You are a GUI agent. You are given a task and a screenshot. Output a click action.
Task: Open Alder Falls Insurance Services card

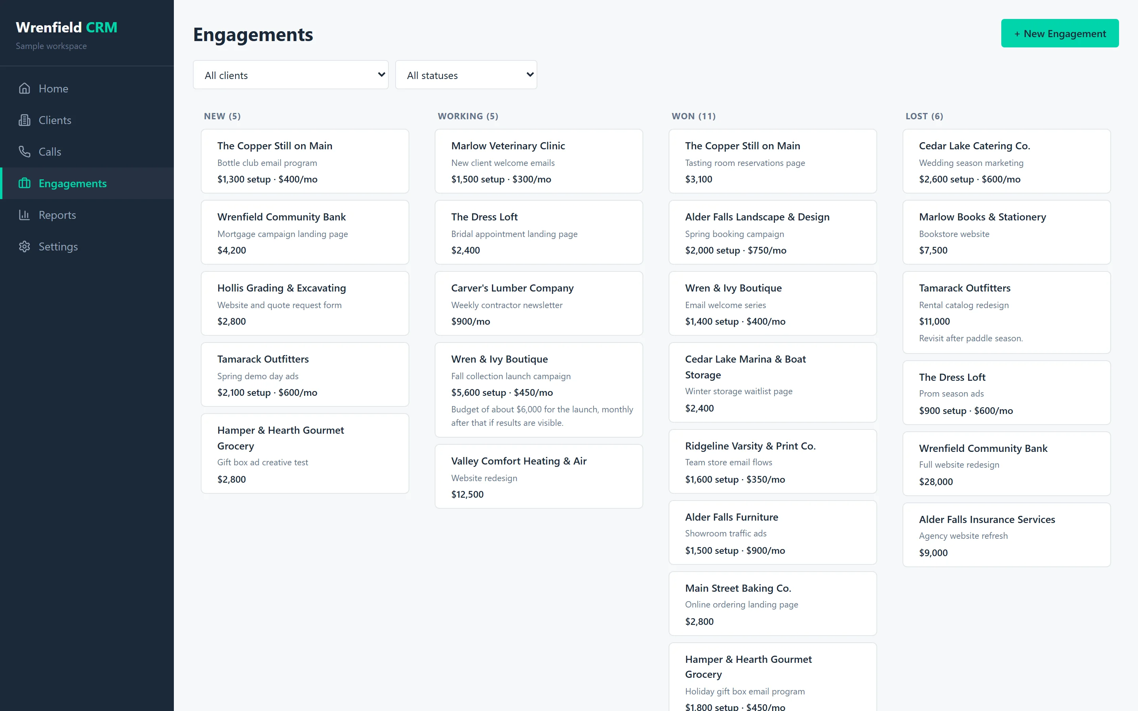tap(1006, 535)
